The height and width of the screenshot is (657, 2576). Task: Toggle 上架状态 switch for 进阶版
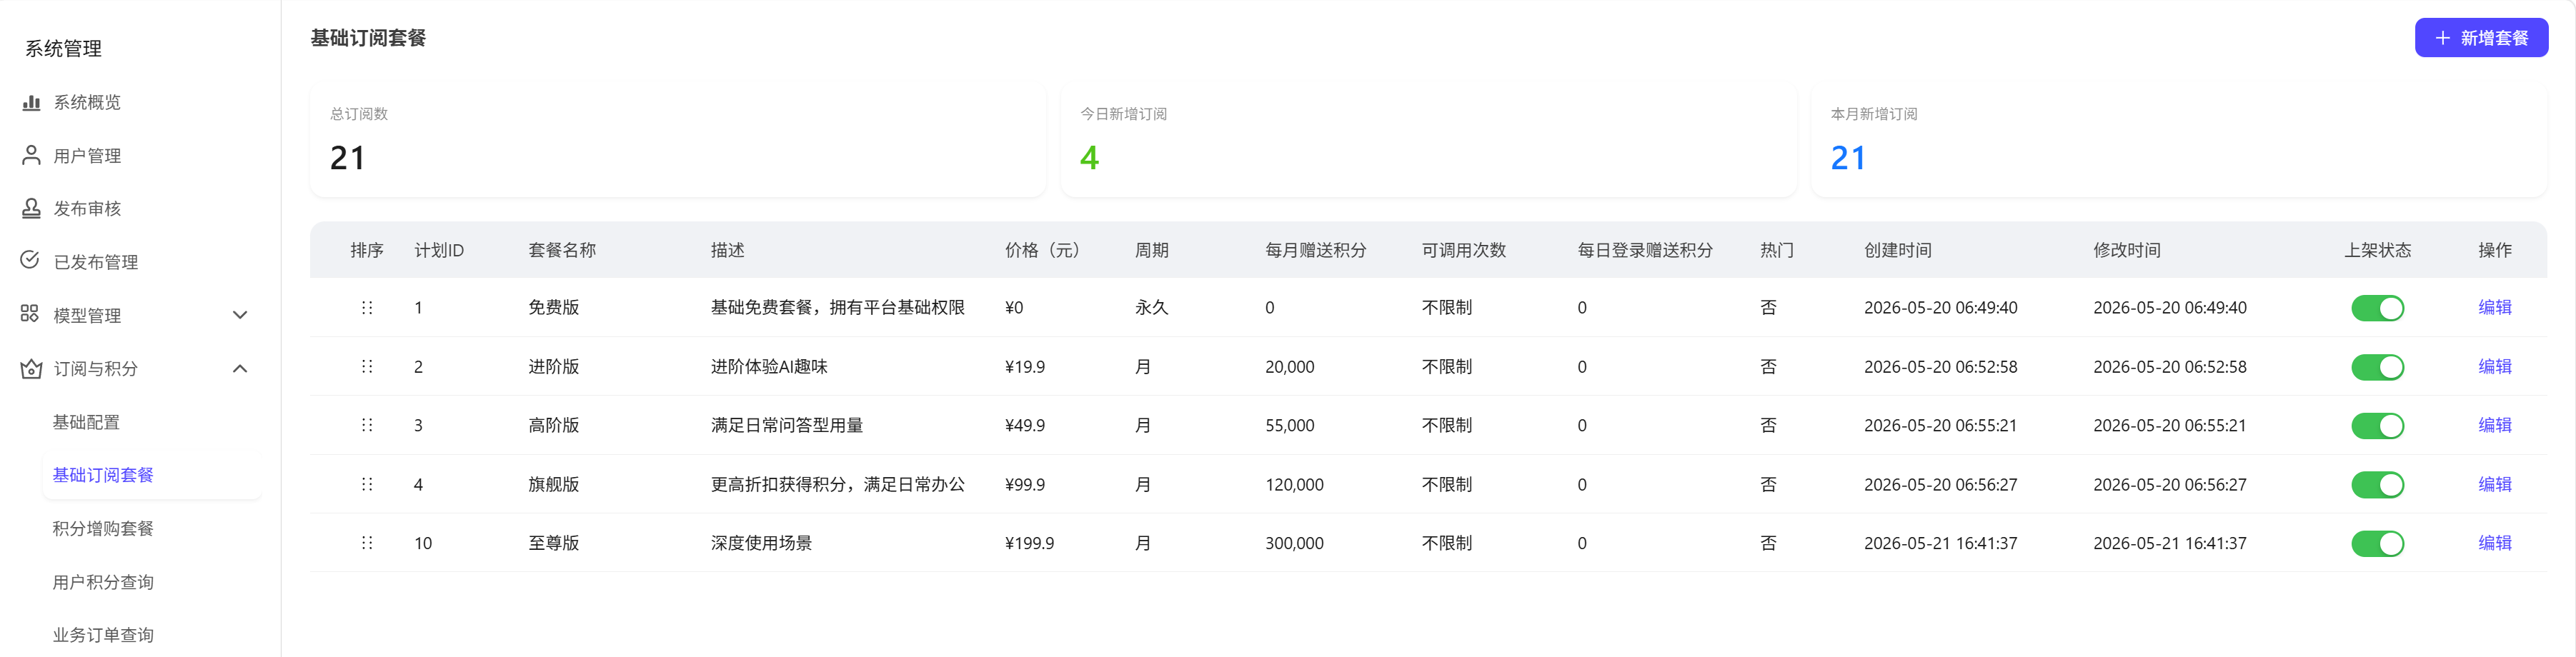click(2377, 367)
